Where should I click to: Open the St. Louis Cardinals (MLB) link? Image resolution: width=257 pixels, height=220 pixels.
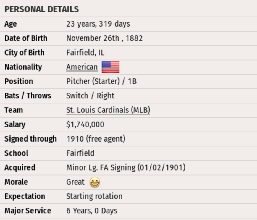108,110
